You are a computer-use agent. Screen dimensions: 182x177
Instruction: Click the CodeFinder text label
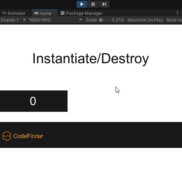click(28, 136)
